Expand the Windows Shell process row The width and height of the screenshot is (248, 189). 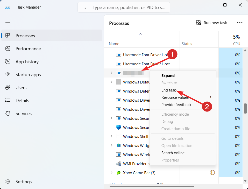[x=111, y=136]
